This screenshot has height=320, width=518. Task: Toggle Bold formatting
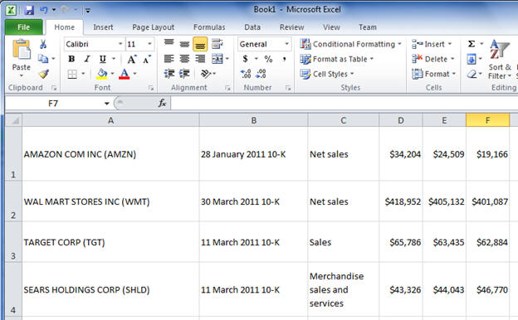pos(71,59)
